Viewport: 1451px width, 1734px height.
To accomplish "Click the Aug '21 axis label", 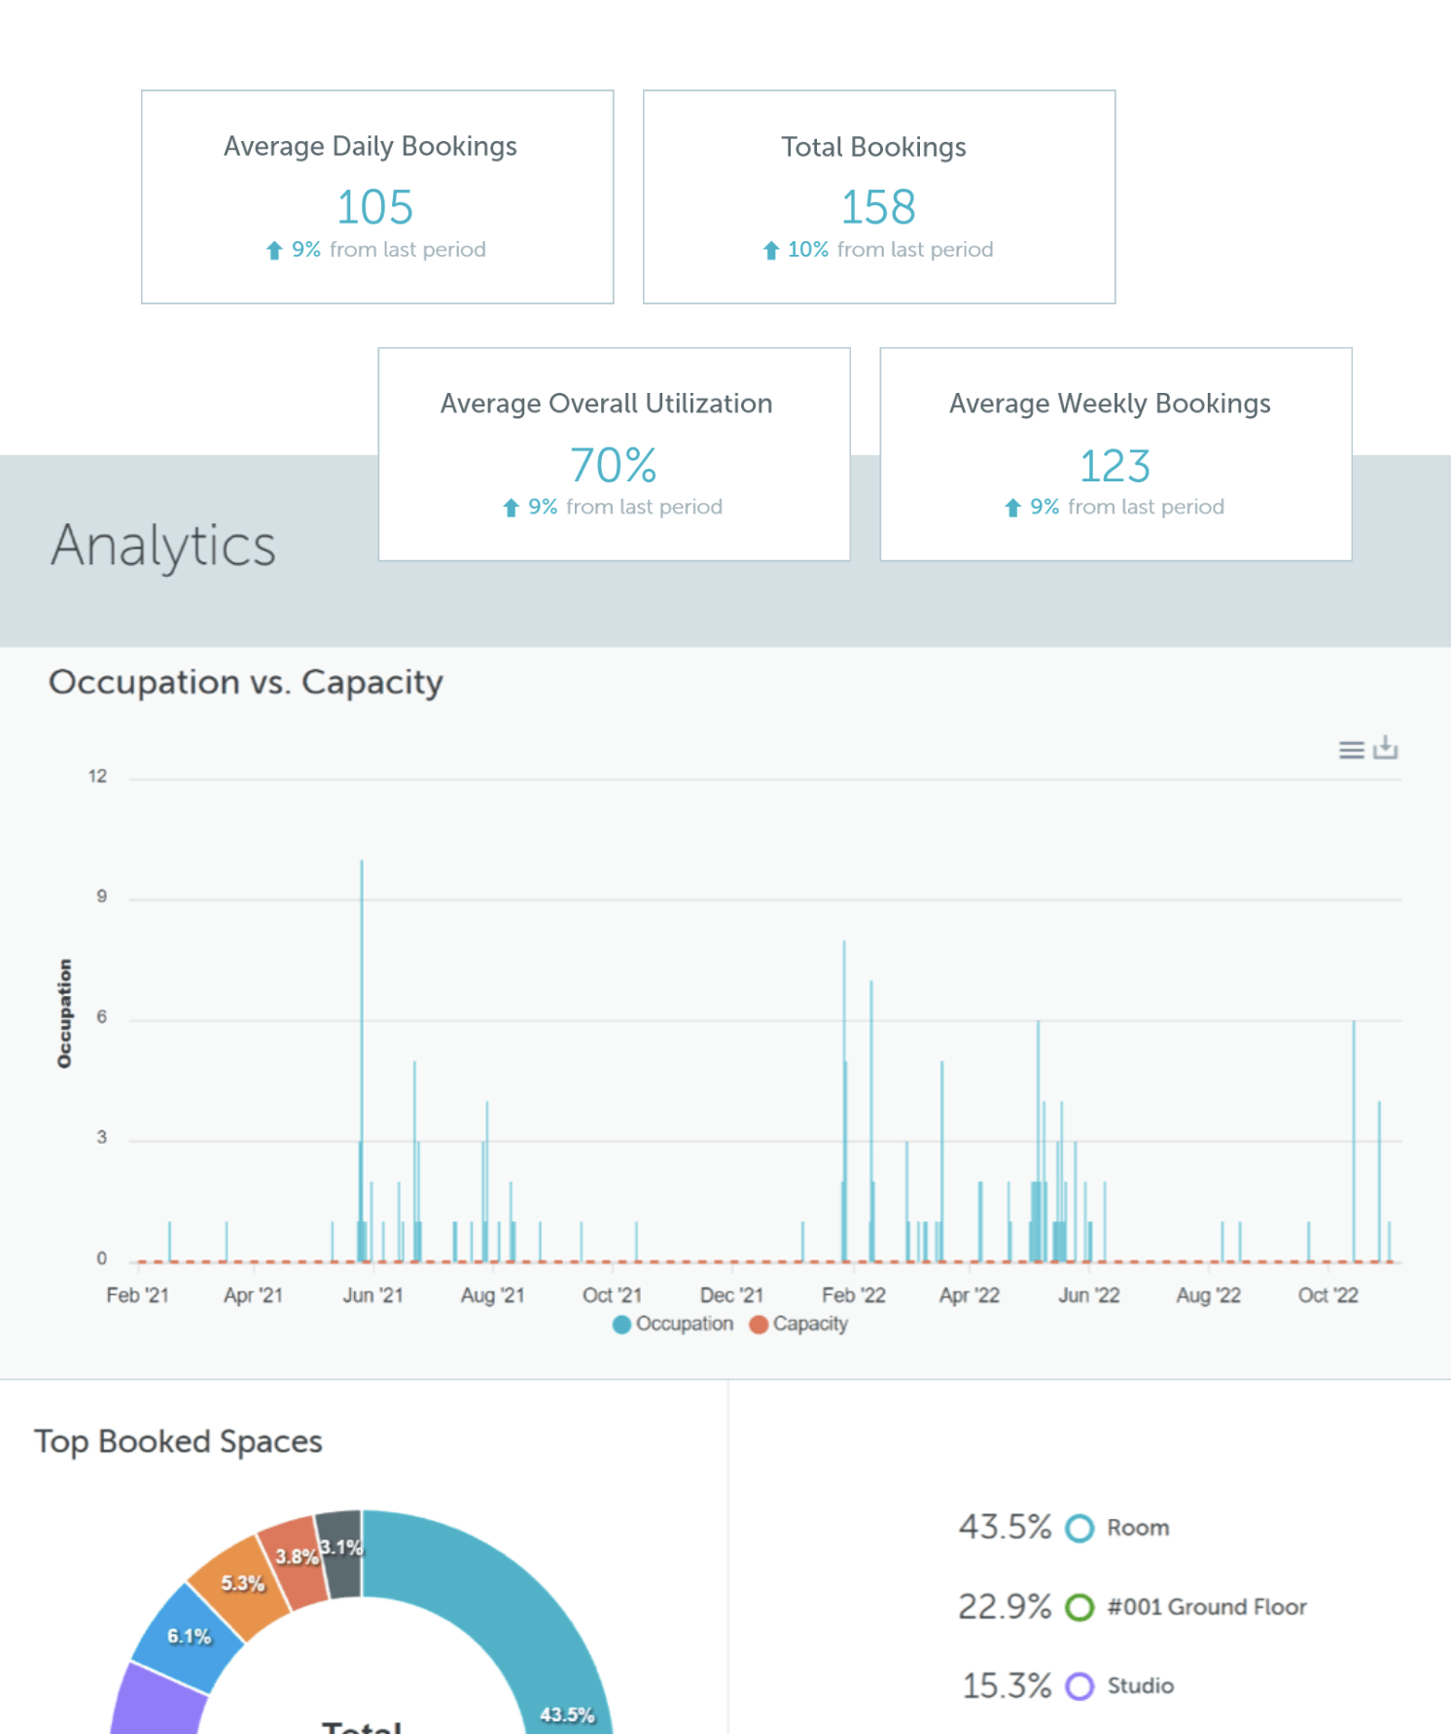I will 492,1295.
